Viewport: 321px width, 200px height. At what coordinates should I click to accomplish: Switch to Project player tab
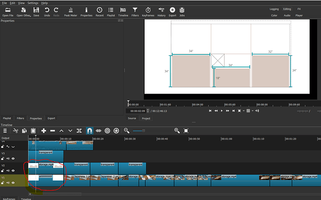click(x=146, y=118)
